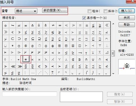This screenshot has height=106, width=136.
Task: Click the large symbol preview box
Action: click(127, 67)
